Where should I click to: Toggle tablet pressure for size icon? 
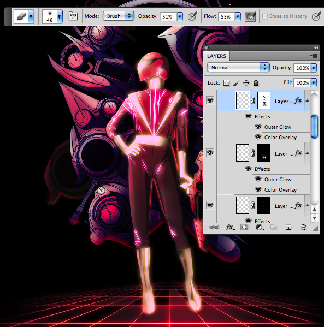[x=316, y=16]
